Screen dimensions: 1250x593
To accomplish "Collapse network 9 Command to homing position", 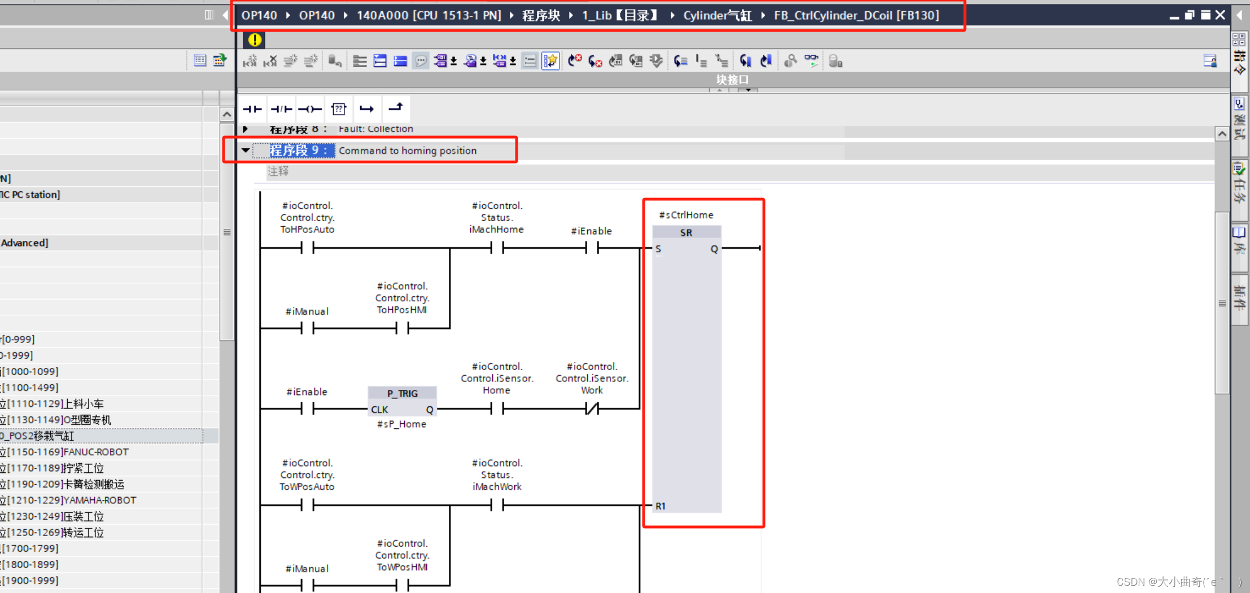I will [x=246, y=150].
